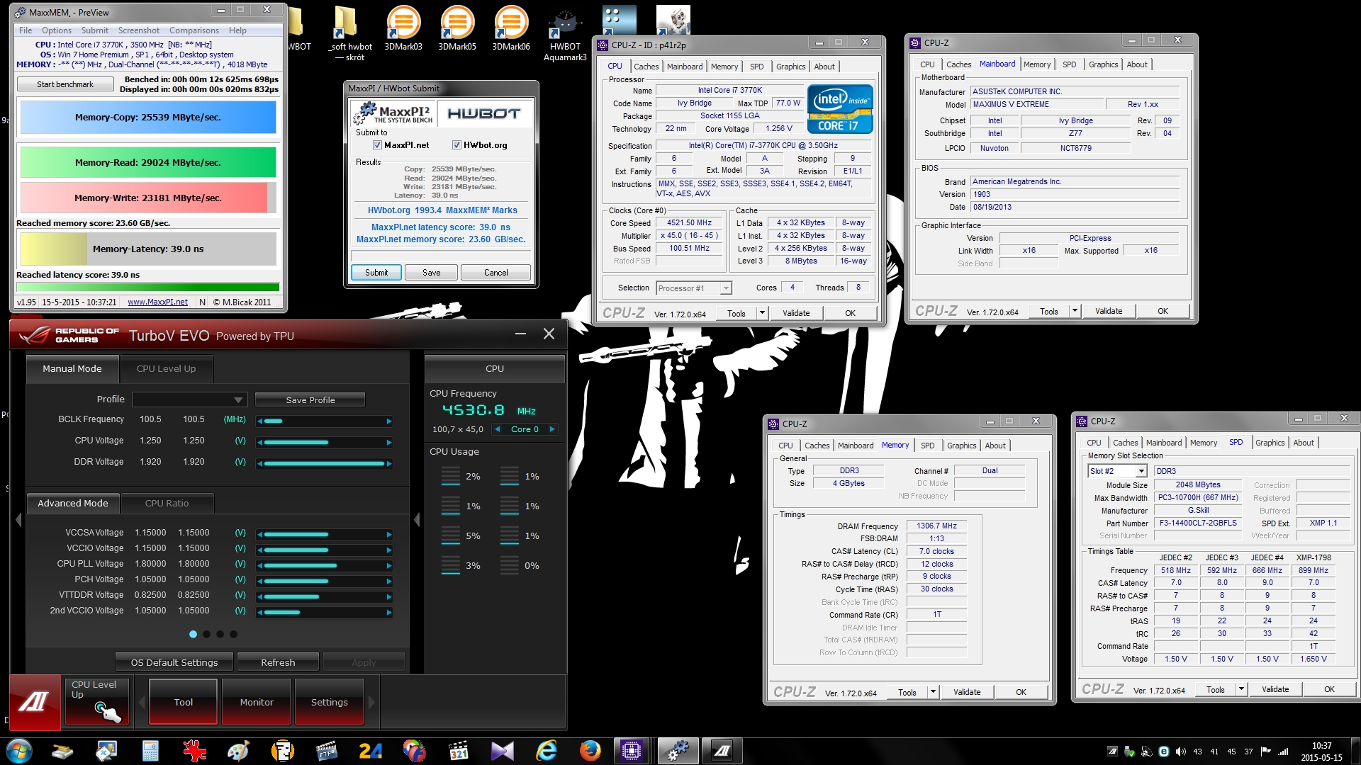Open the Paint palette taskbar icon
The image size is (1361, 765).
tap(238, 751)
